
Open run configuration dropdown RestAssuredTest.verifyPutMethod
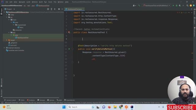(x=156, y=5)
